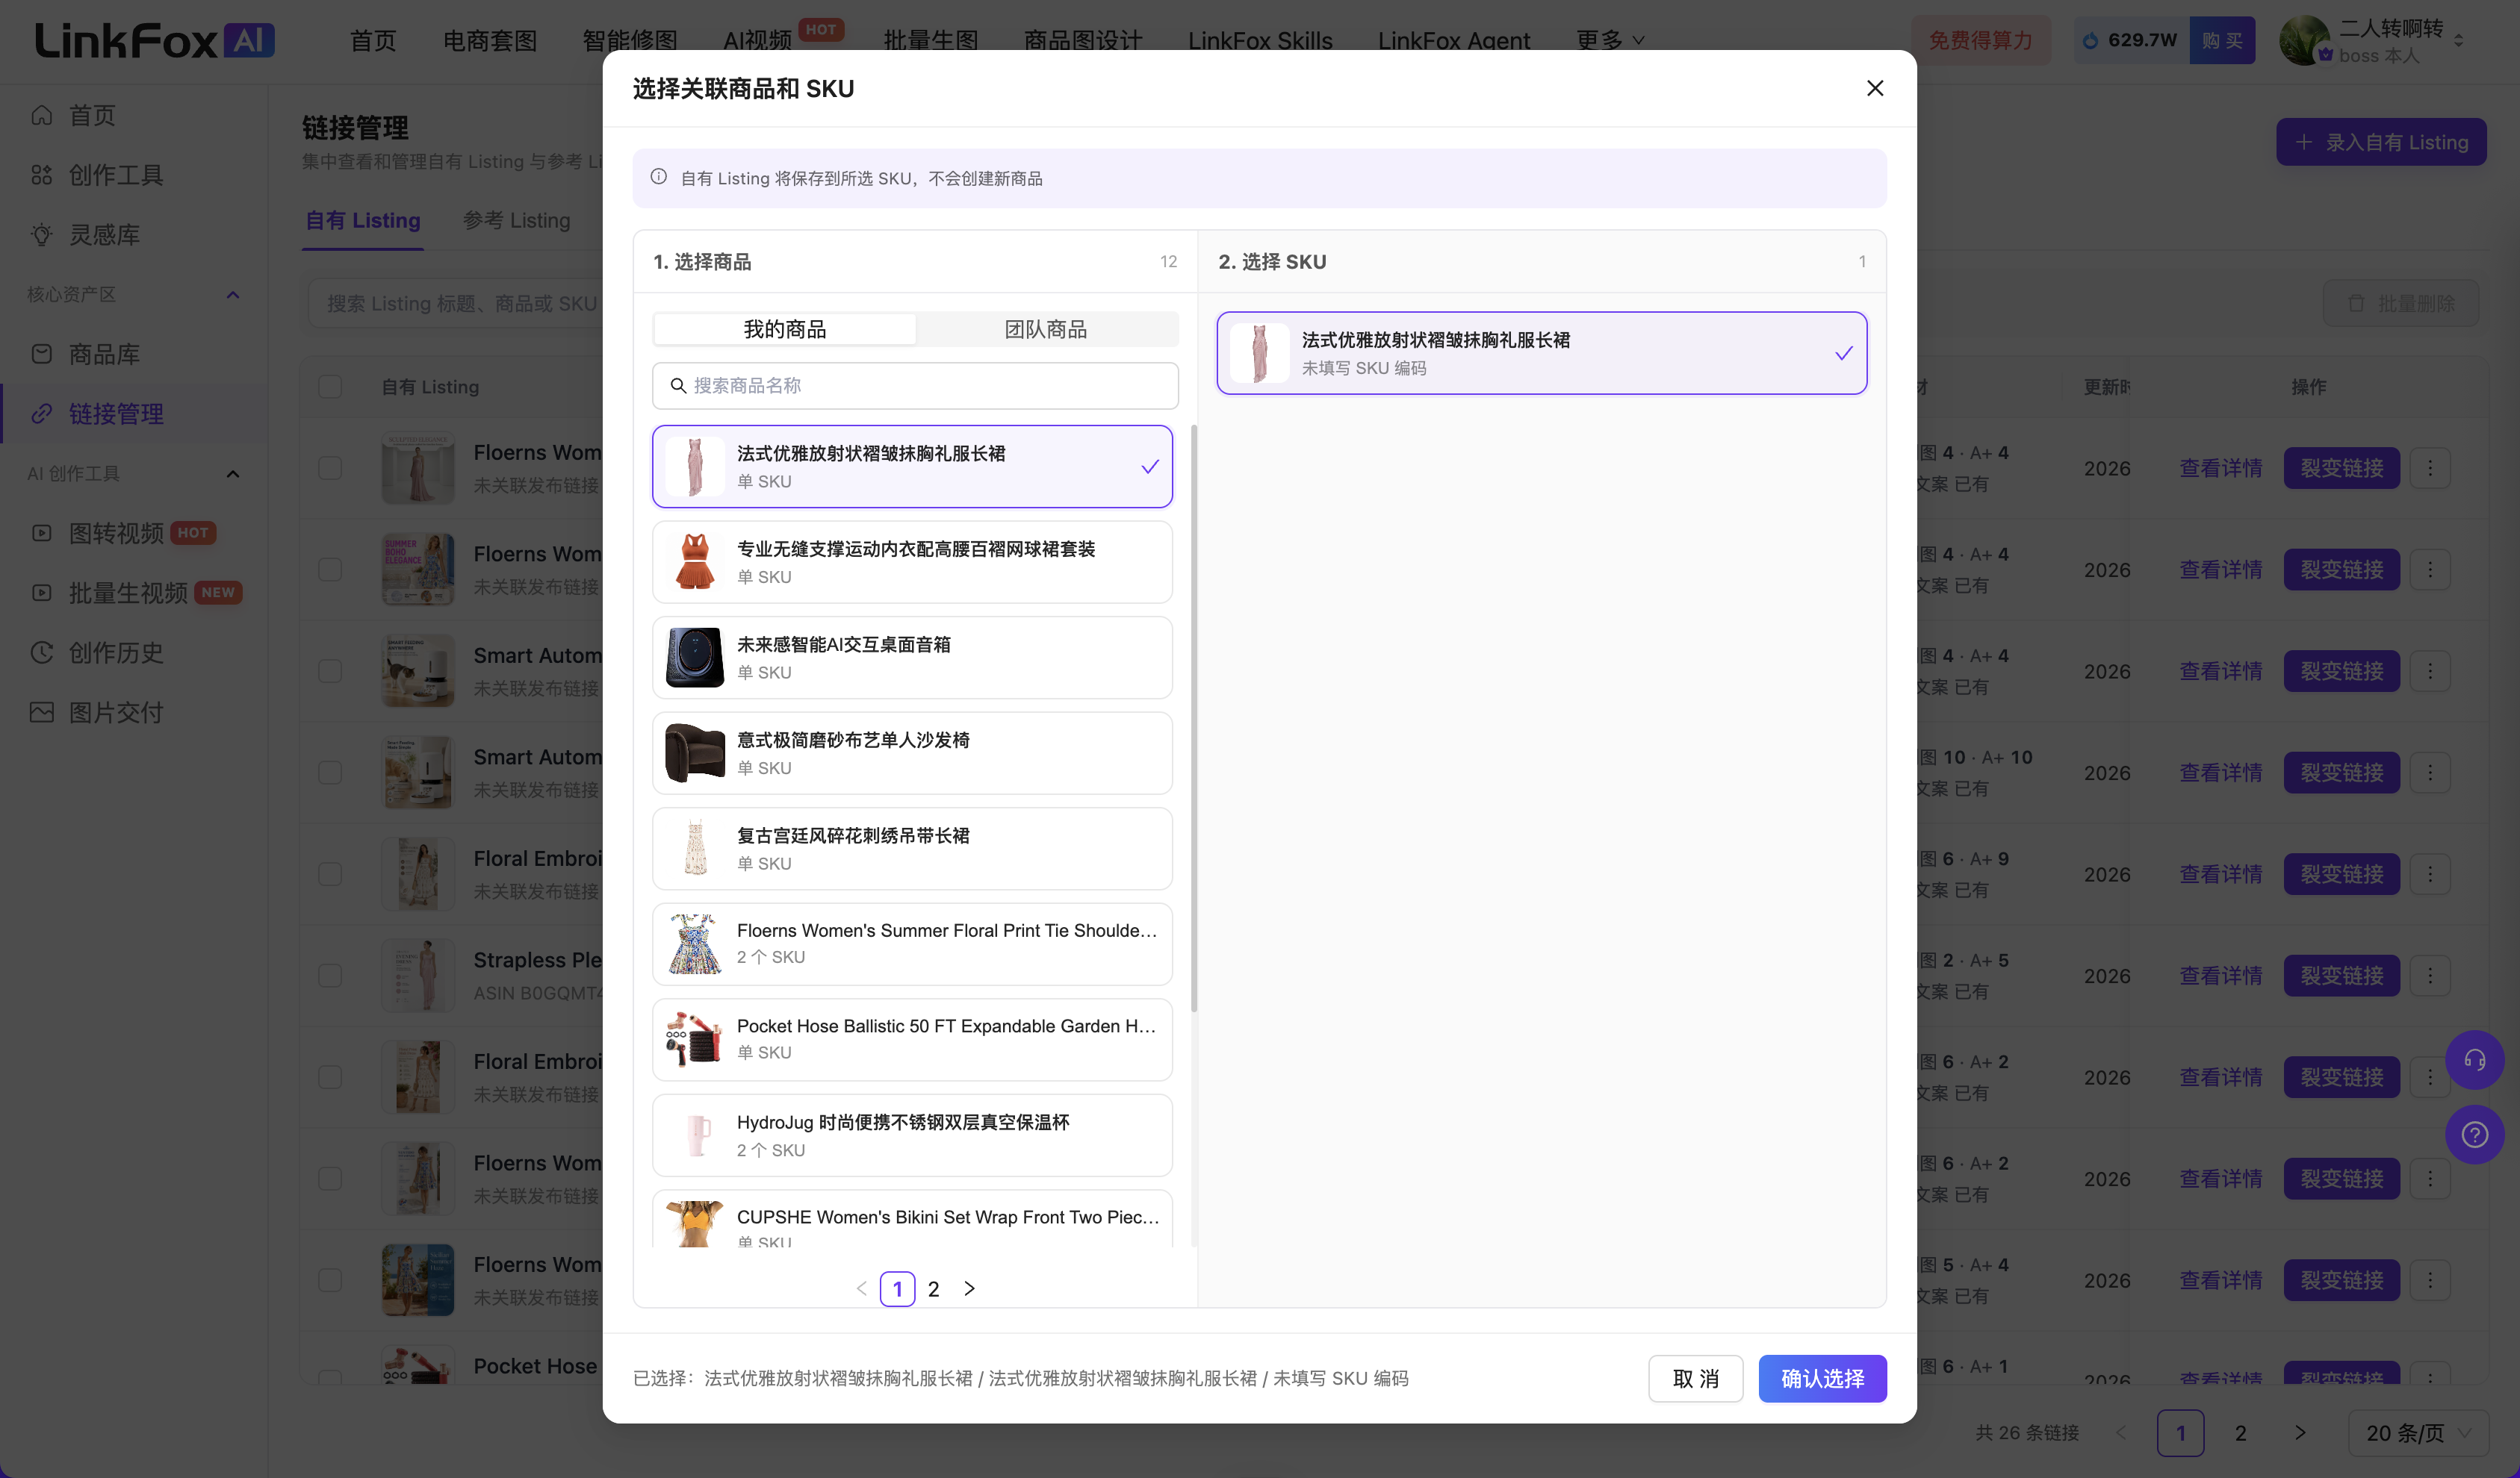This screenshot has width=2520, height=1478.
Task: Click 取 消 button
Action: click(x=1695, y=1378)
